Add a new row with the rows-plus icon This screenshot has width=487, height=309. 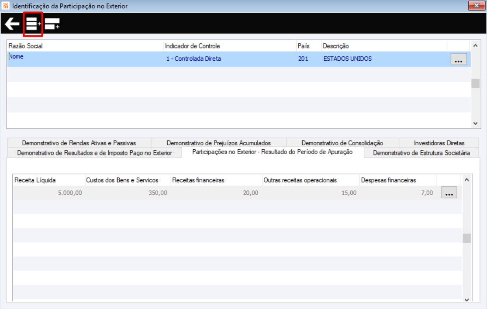(33, 24)
